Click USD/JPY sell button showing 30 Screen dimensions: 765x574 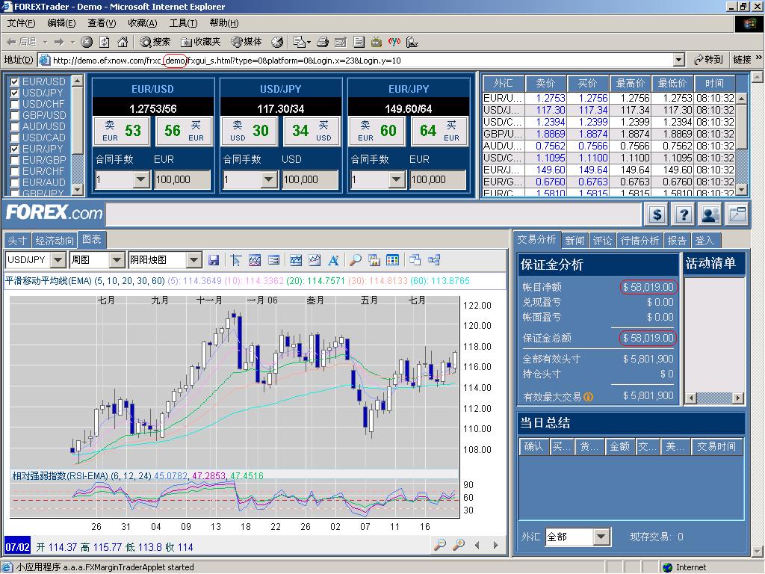click(250, 131)
